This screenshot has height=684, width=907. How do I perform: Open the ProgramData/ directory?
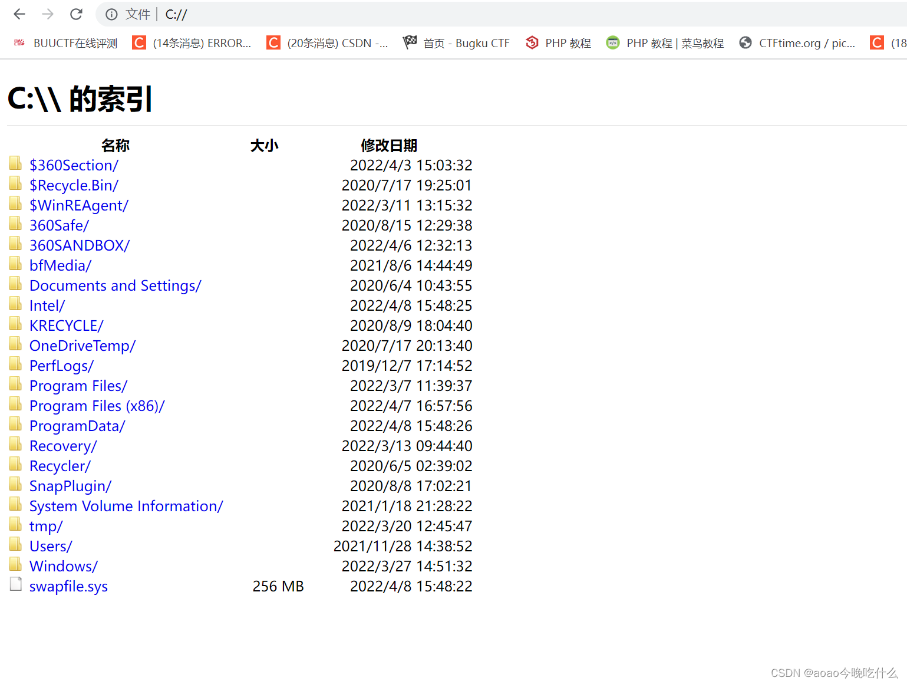point(77,426)
